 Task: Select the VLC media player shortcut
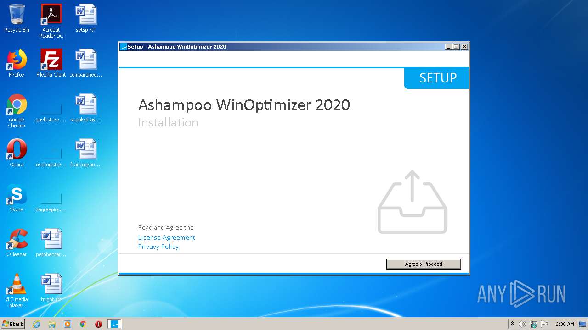pos(17,291)
